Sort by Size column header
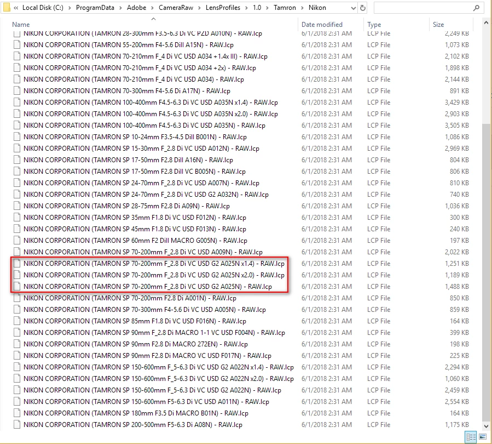Screen dimensions: 492x444 pos(438,25)
